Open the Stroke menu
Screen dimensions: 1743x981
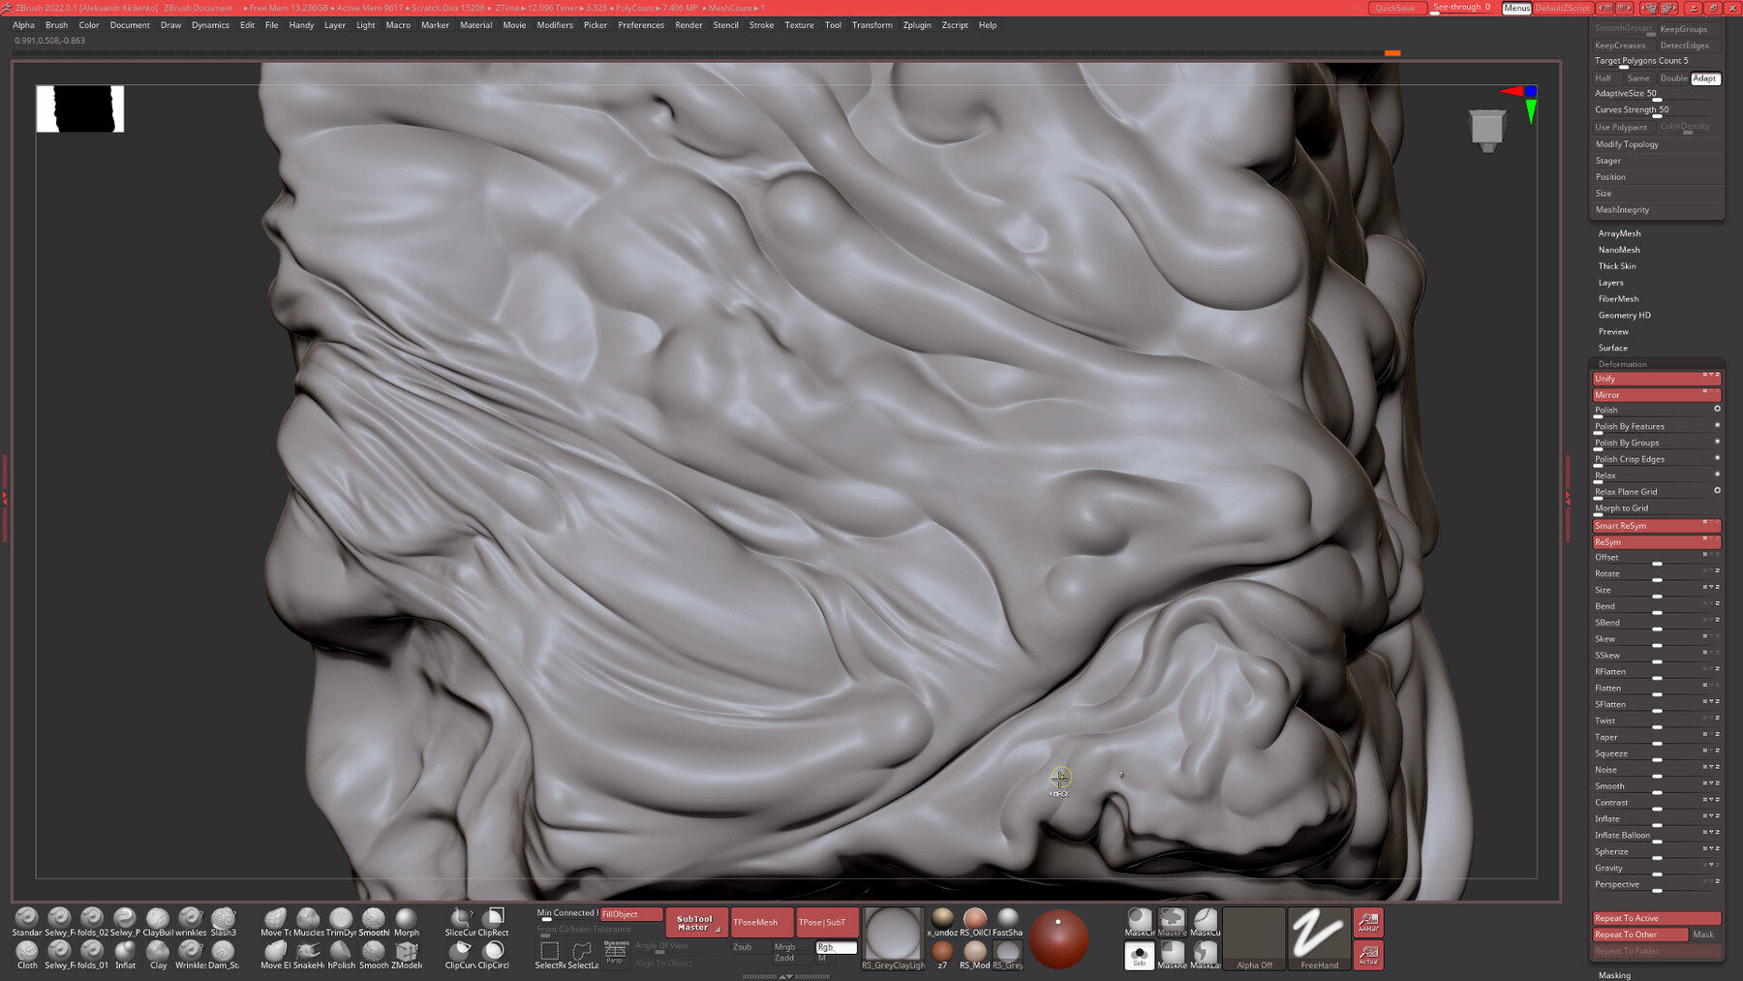tap(761, 25)
